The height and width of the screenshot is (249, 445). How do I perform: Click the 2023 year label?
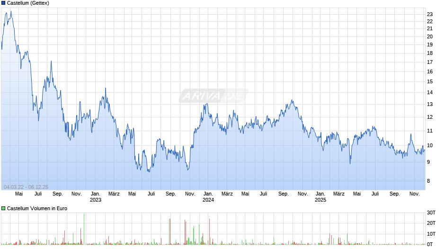click(96, 200)
